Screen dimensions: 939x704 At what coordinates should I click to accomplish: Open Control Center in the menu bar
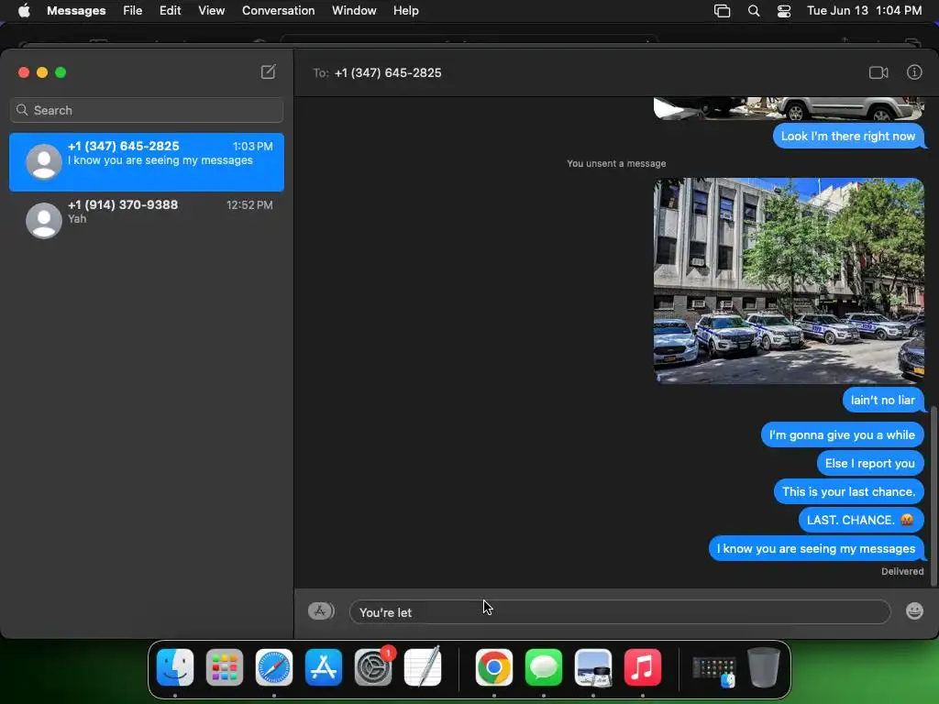tap(784, 11)
